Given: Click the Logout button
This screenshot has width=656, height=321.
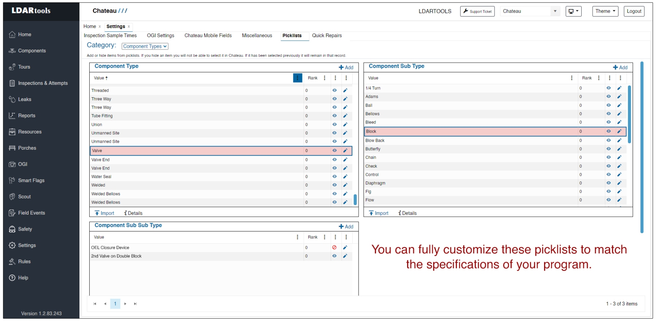Looking at the screenshot, I should point(634,11).
